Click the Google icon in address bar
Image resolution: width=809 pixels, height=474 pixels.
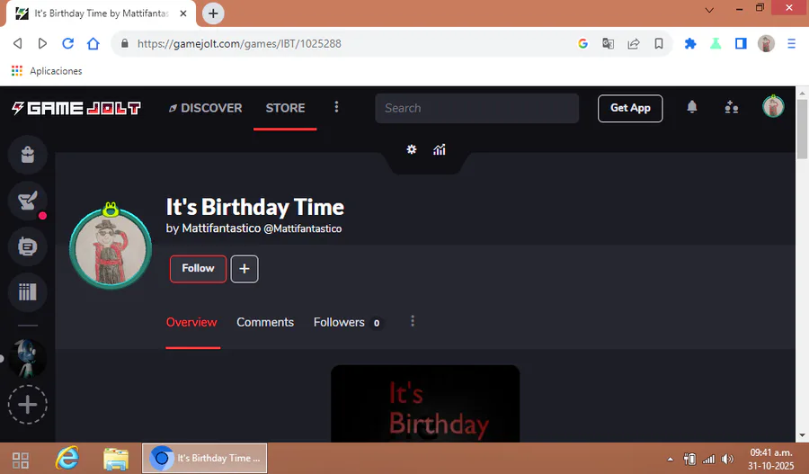point(583,43)
